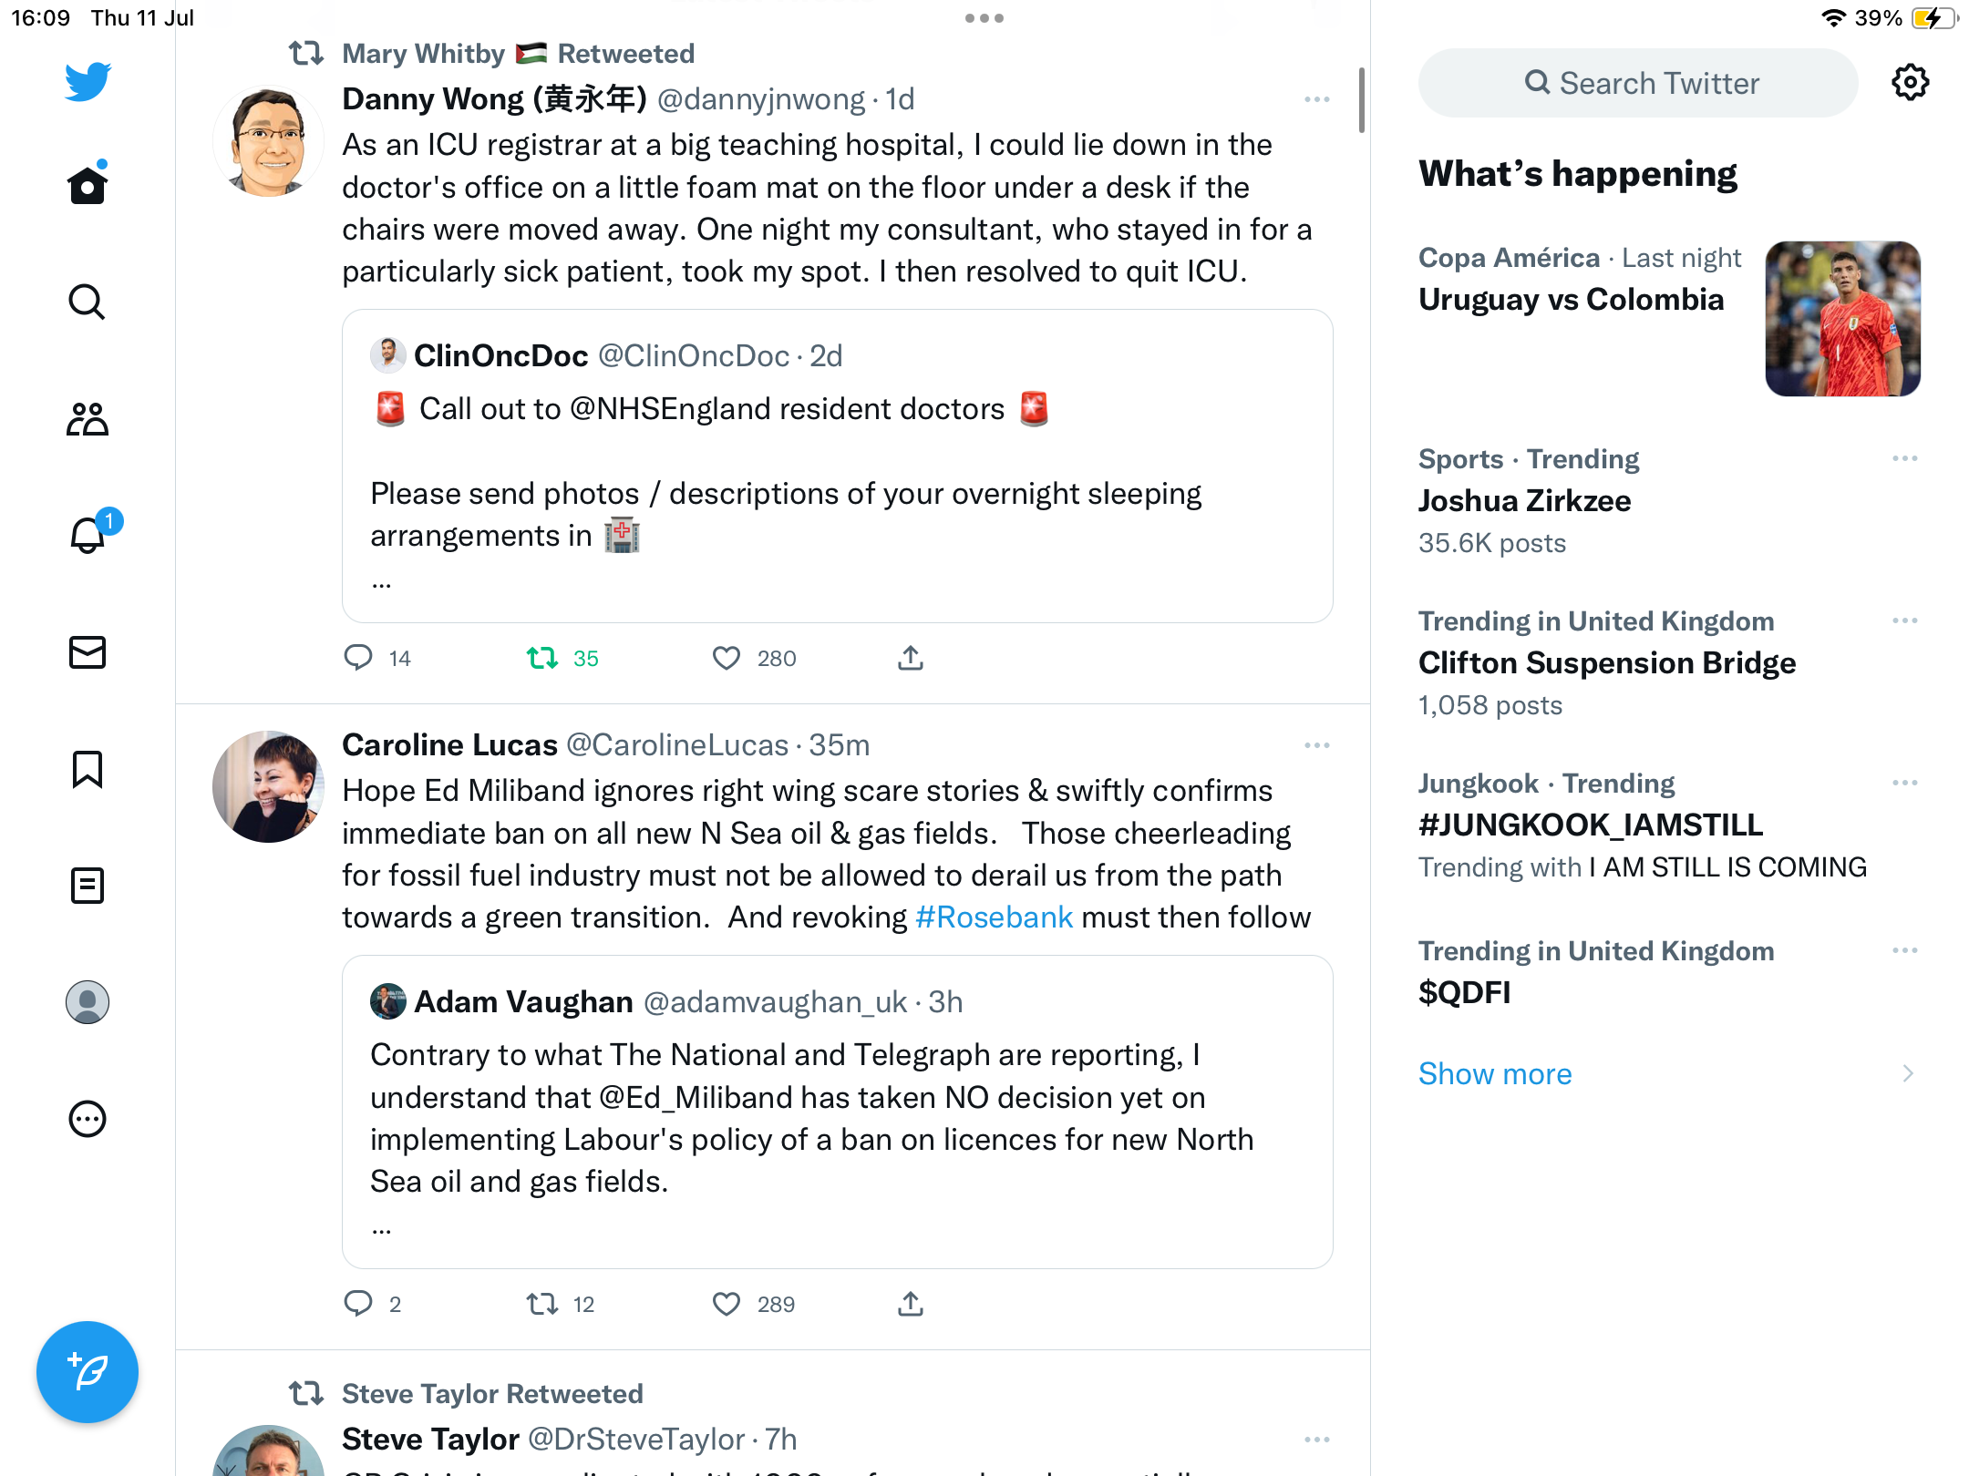
Task: Open the Home timeline icon
Action: point(88,186)
